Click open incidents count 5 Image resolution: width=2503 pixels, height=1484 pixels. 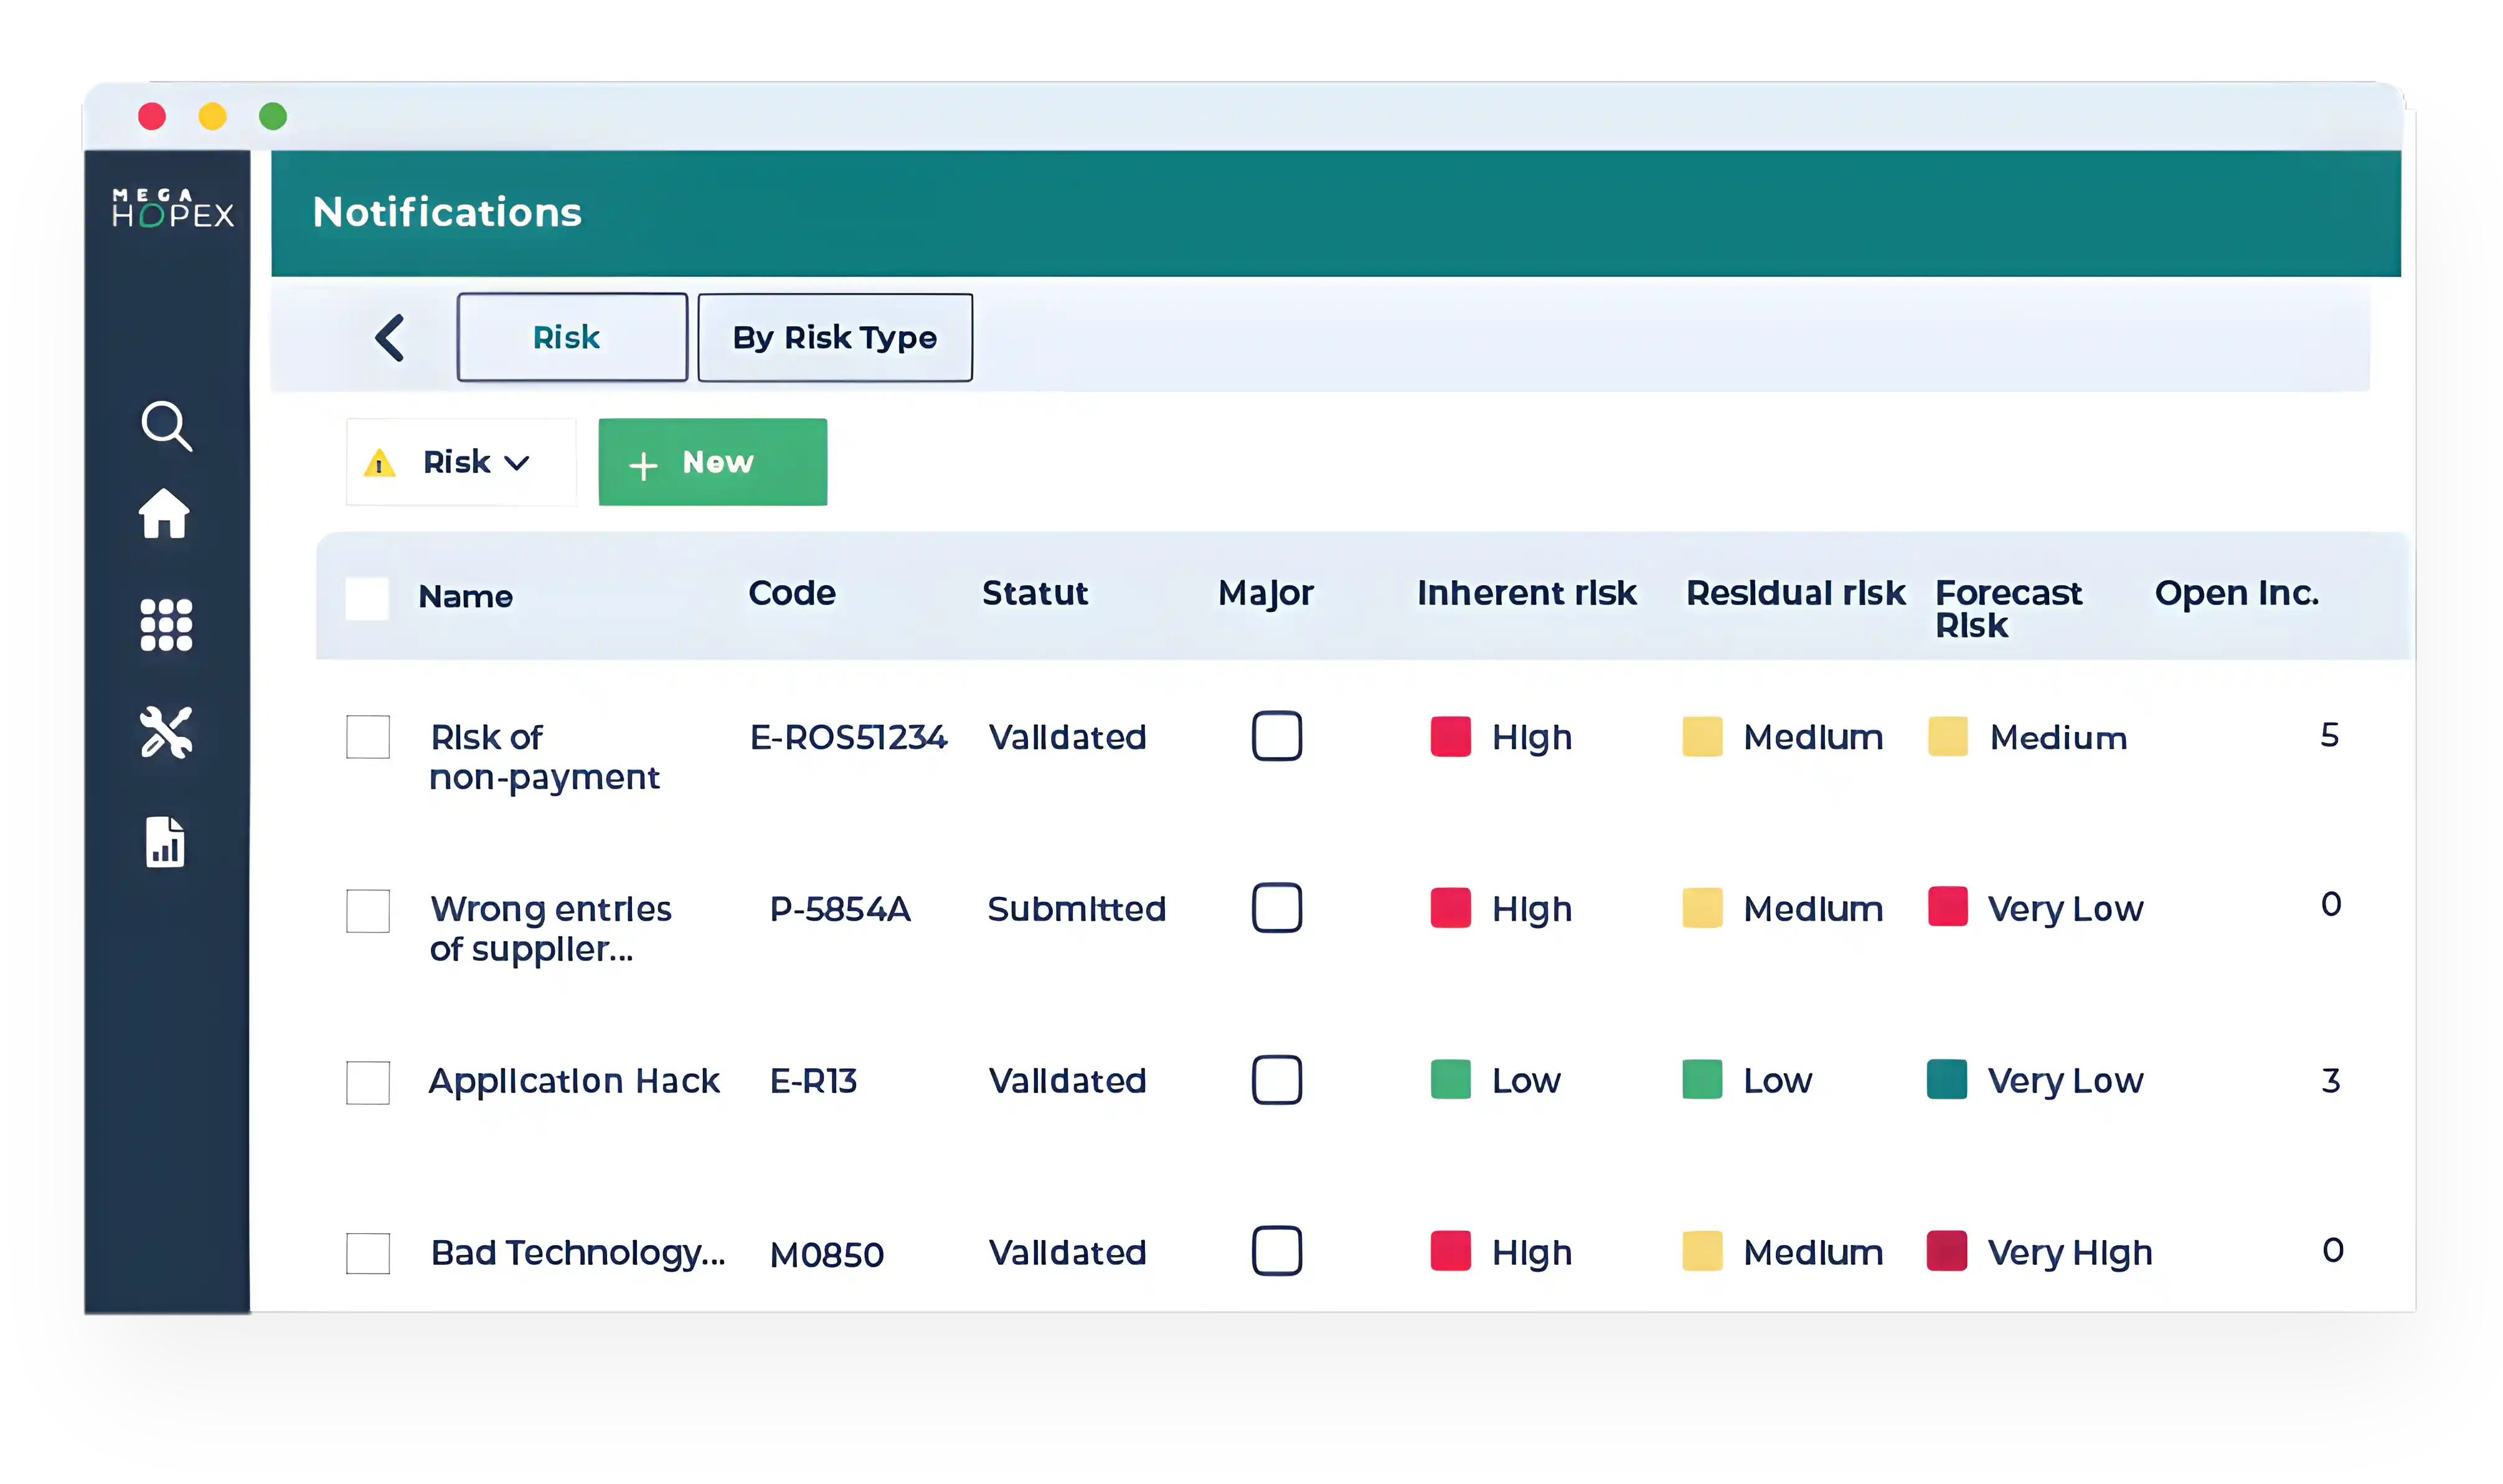point(2329,735)
